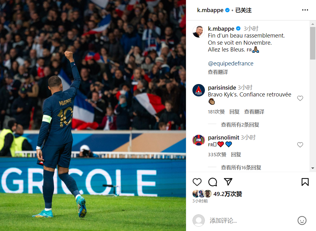Image resolution: width=316 pixels, height=231 pixels.
Task: Save post with the bookmark icon
Action: tap(305, 182)
